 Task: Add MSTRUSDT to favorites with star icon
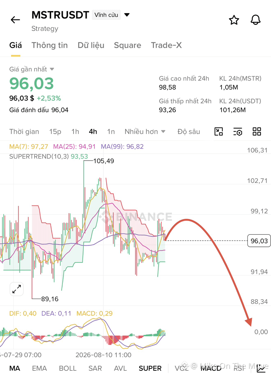click(x=234, y=20)
